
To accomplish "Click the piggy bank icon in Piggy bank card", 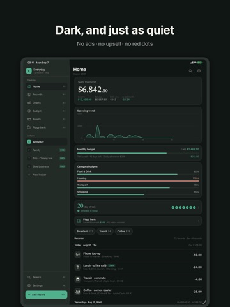I will click(x=79, y=221).
